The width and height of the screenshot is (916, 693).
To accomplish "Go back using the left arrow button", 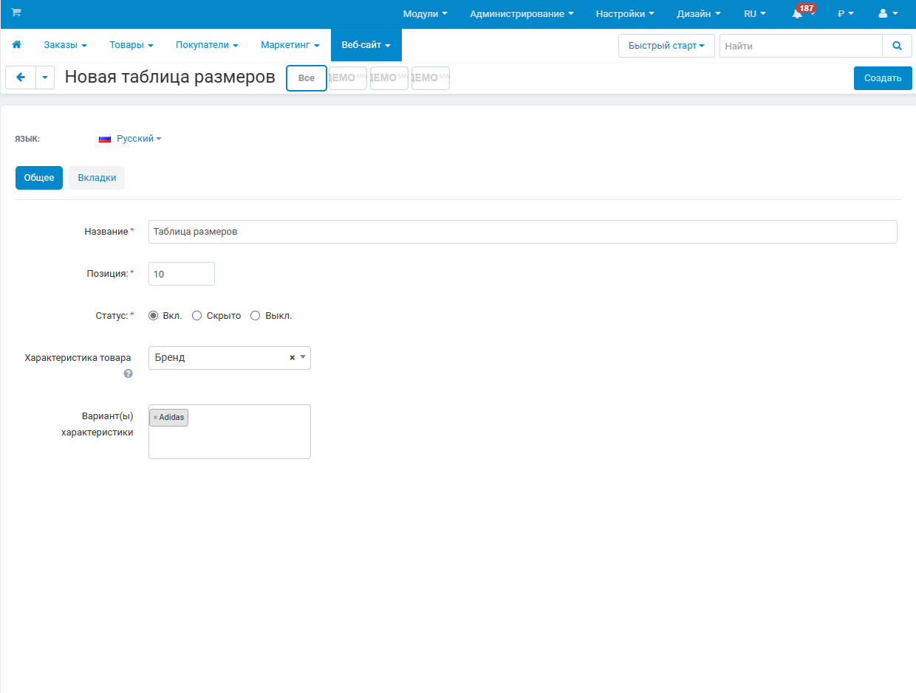I will (x=21, y=77).
